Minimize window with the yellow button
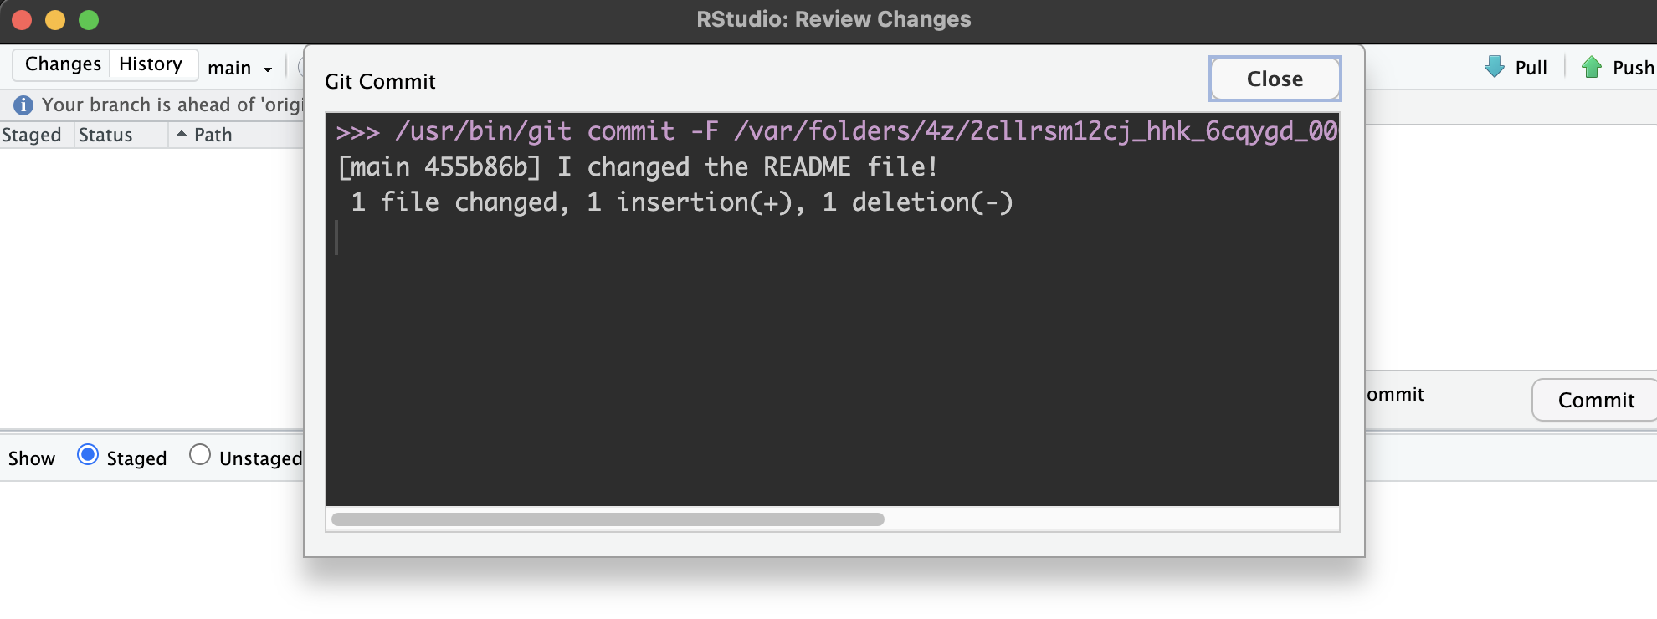The height and width of the screenshot is (619, 1657). [55, 20]
